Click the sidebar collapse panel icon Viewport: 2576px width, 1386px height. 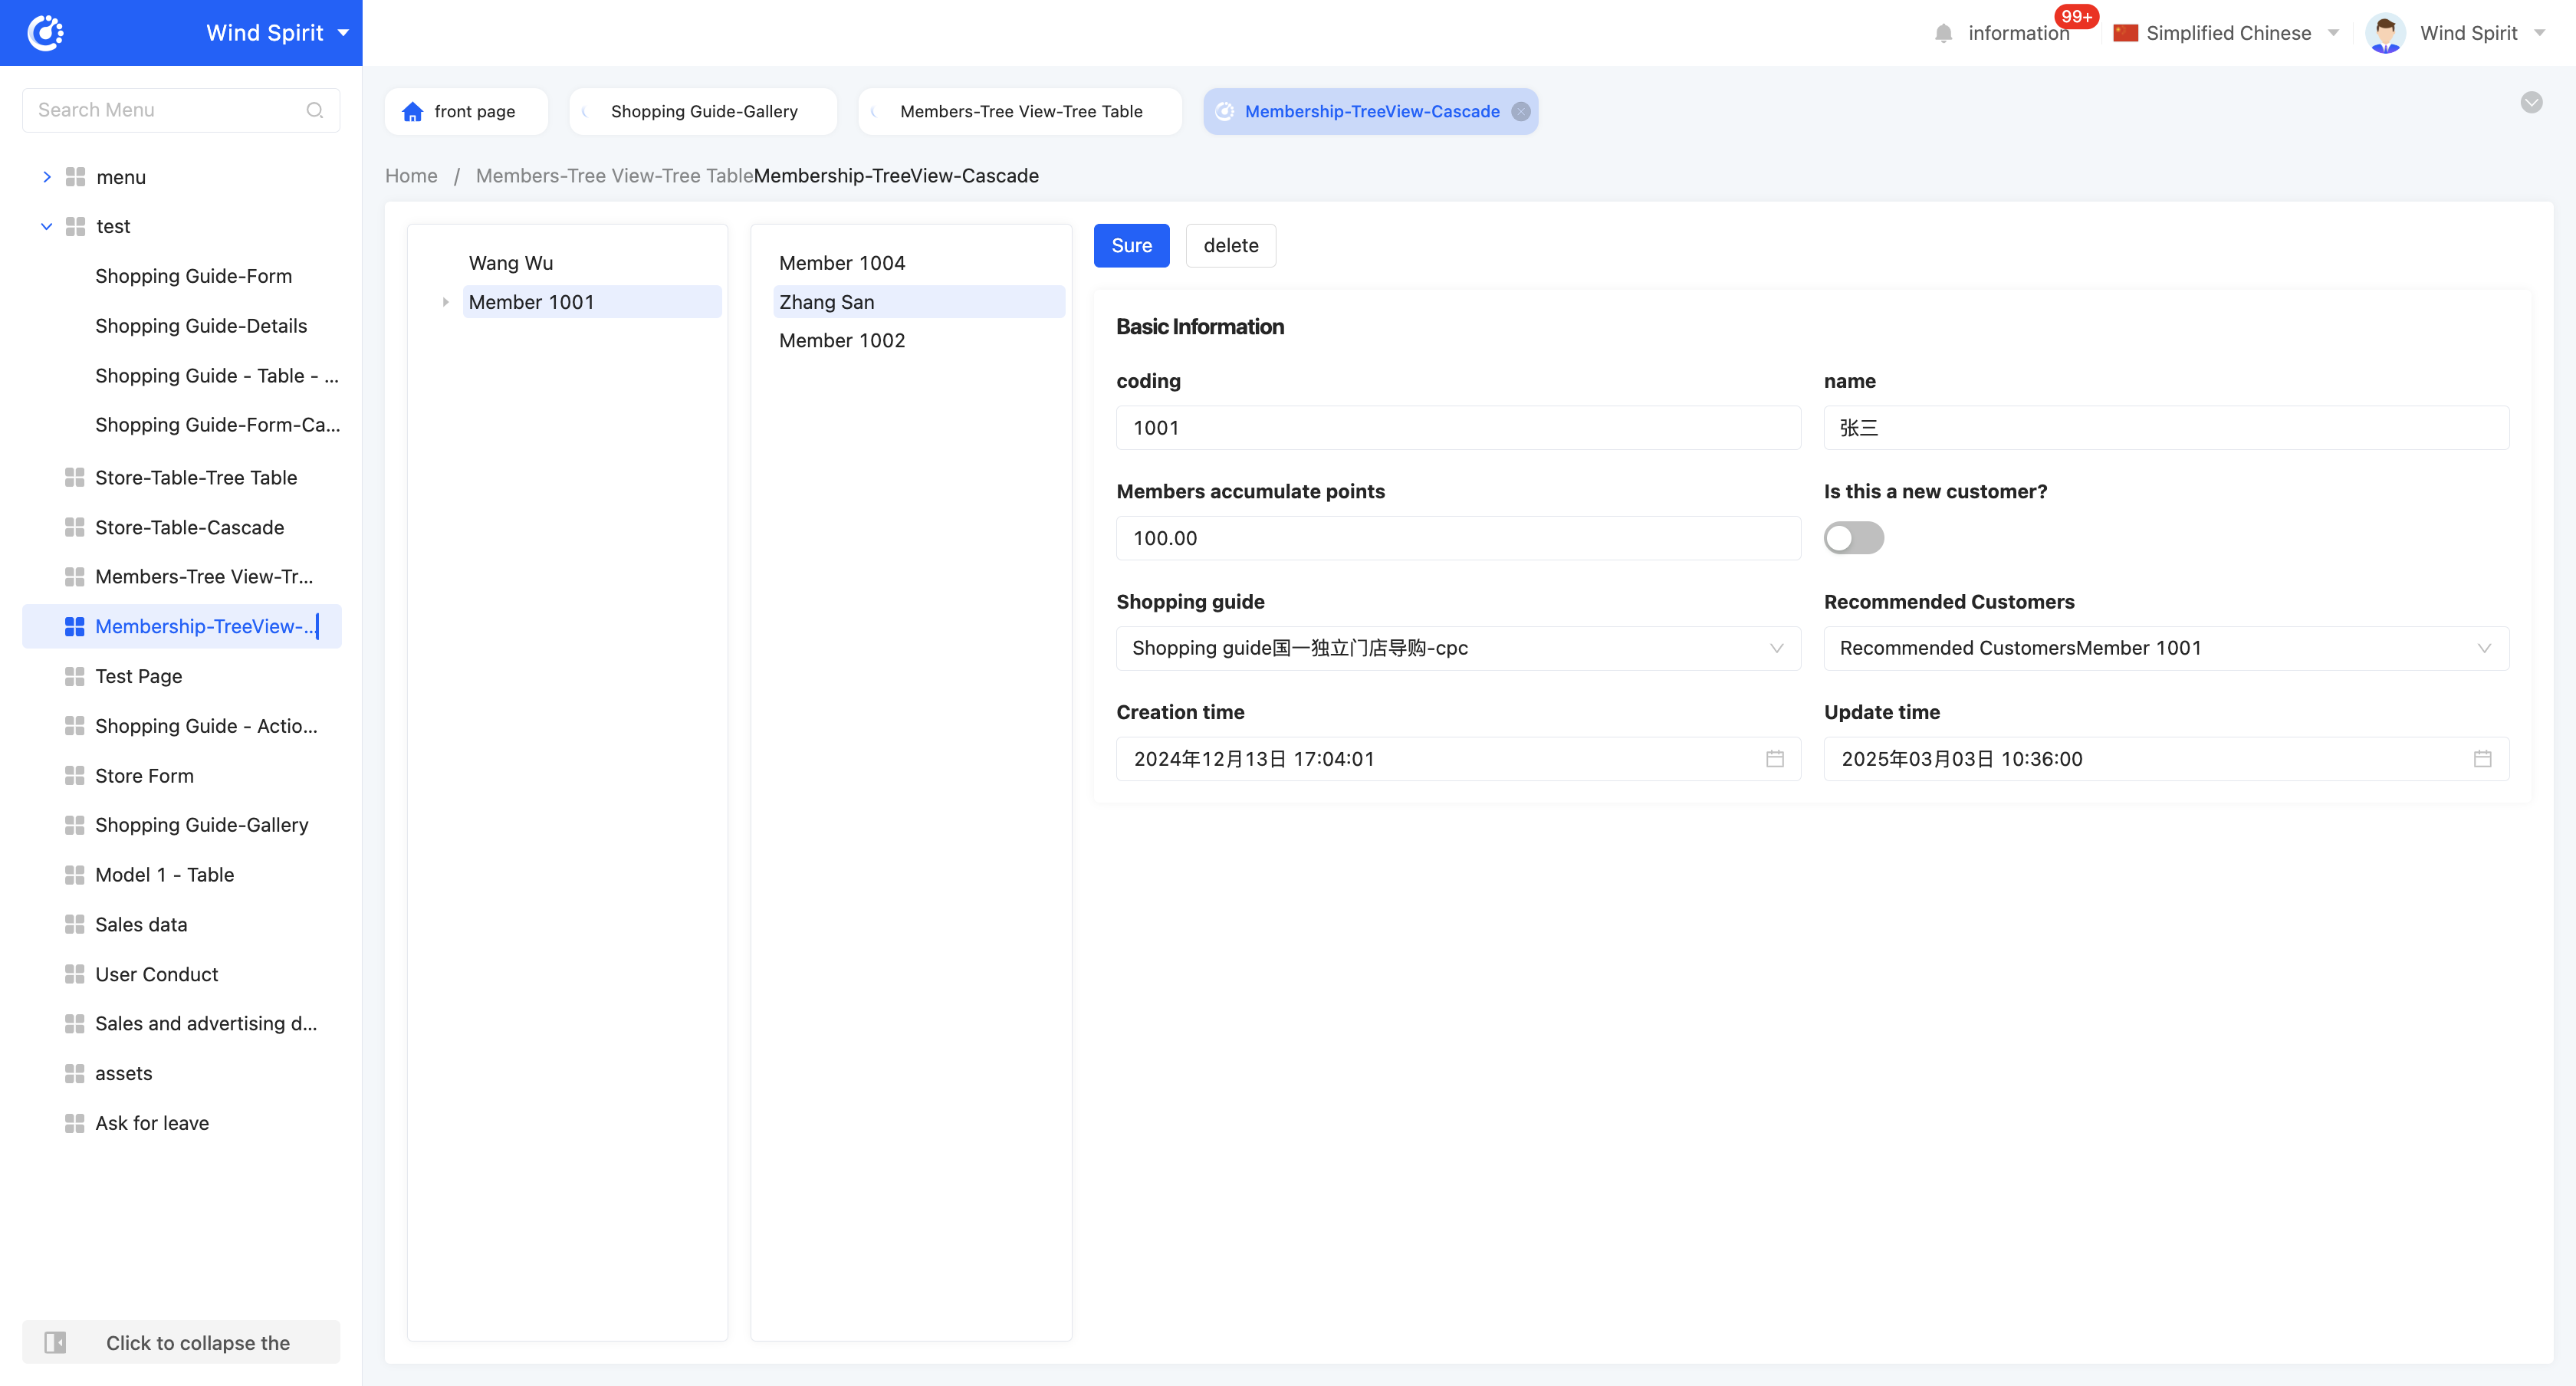[56, 1342]
